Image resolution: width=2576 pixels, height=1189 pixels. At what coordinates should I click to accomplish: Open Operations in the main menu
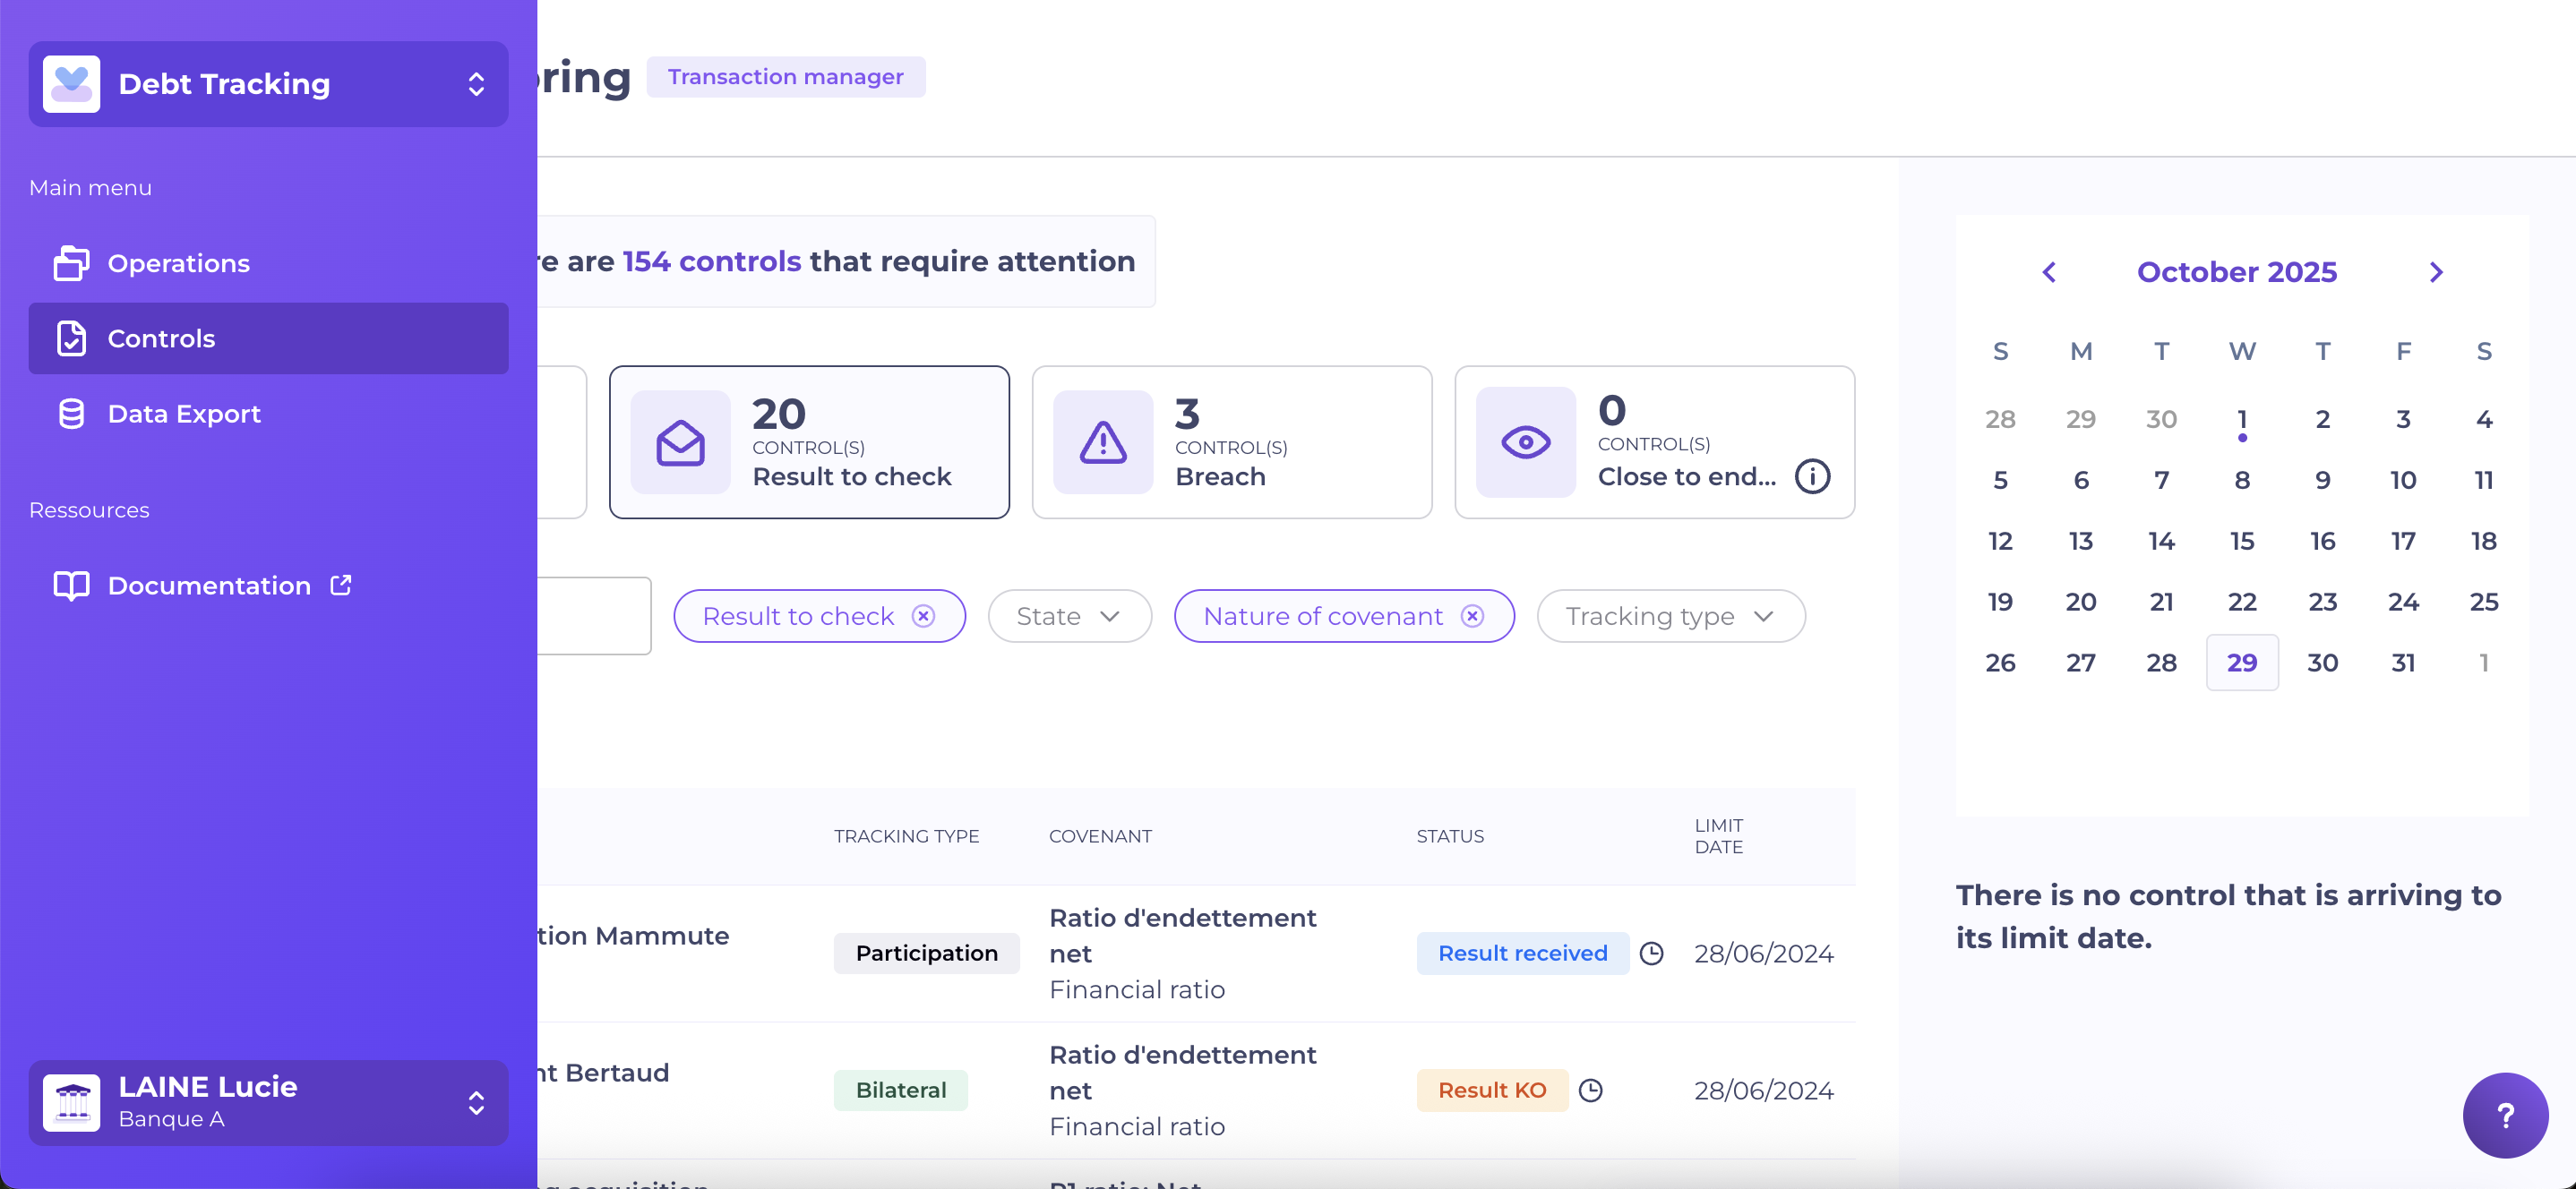(178, 263)
